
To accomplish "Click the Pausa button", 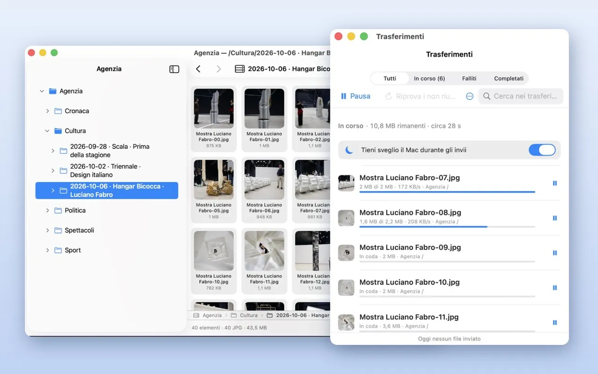I will [x=356, y=96].
